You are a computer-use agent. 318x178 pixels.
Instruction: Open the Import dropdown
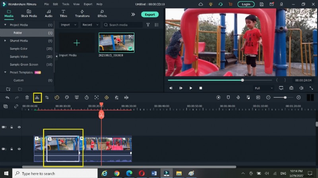pyautogui.click(x=68, y=25)
